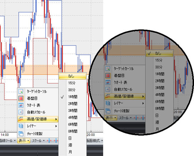194x156 pixels.
Task: Click expand-width arrows icon in magnified toolbar
Action: [x=136, y=118]
